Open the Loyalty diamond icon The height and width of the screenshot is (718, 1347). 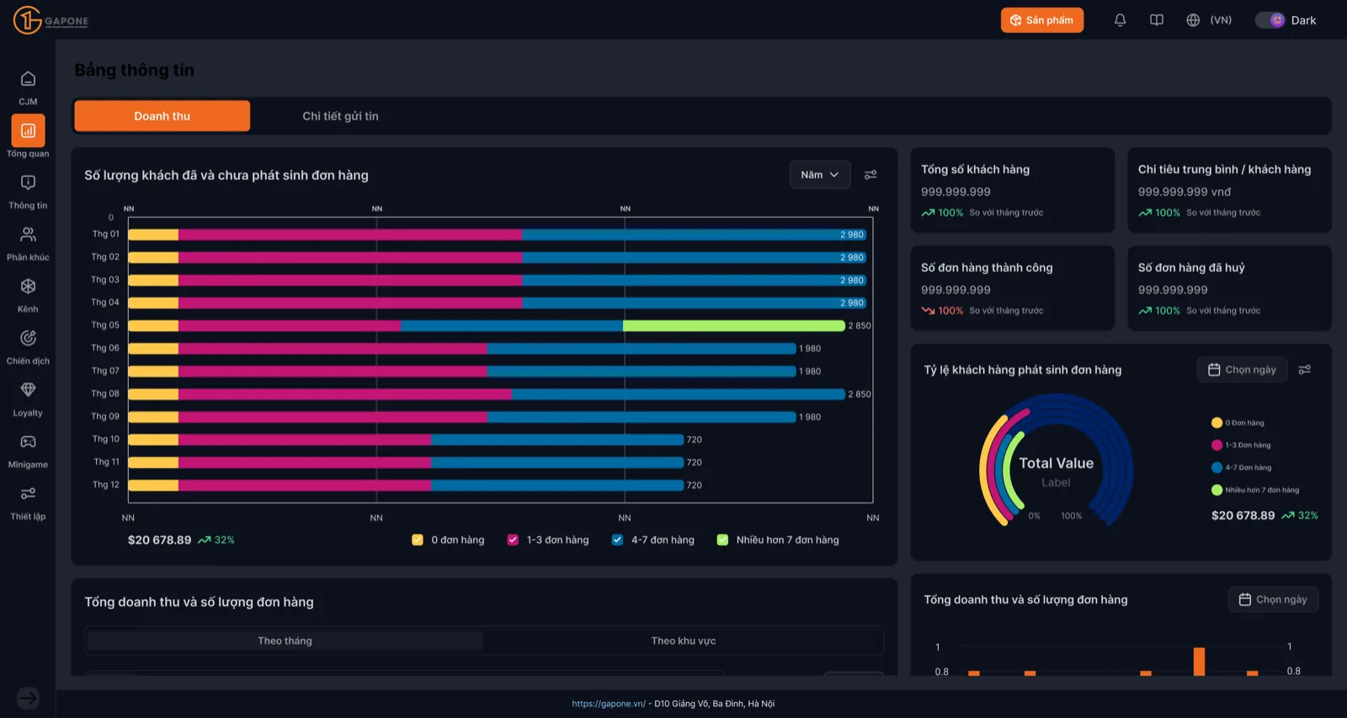28,390
